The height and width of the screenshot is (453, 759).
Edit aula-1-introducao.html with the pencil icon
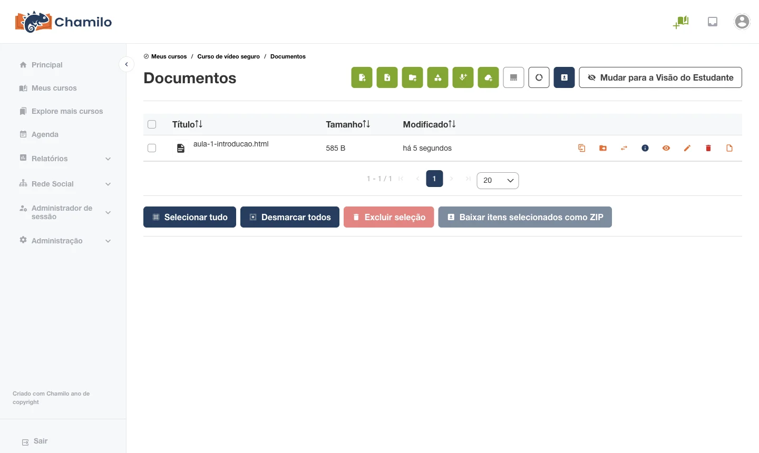[x=687, y=148]
